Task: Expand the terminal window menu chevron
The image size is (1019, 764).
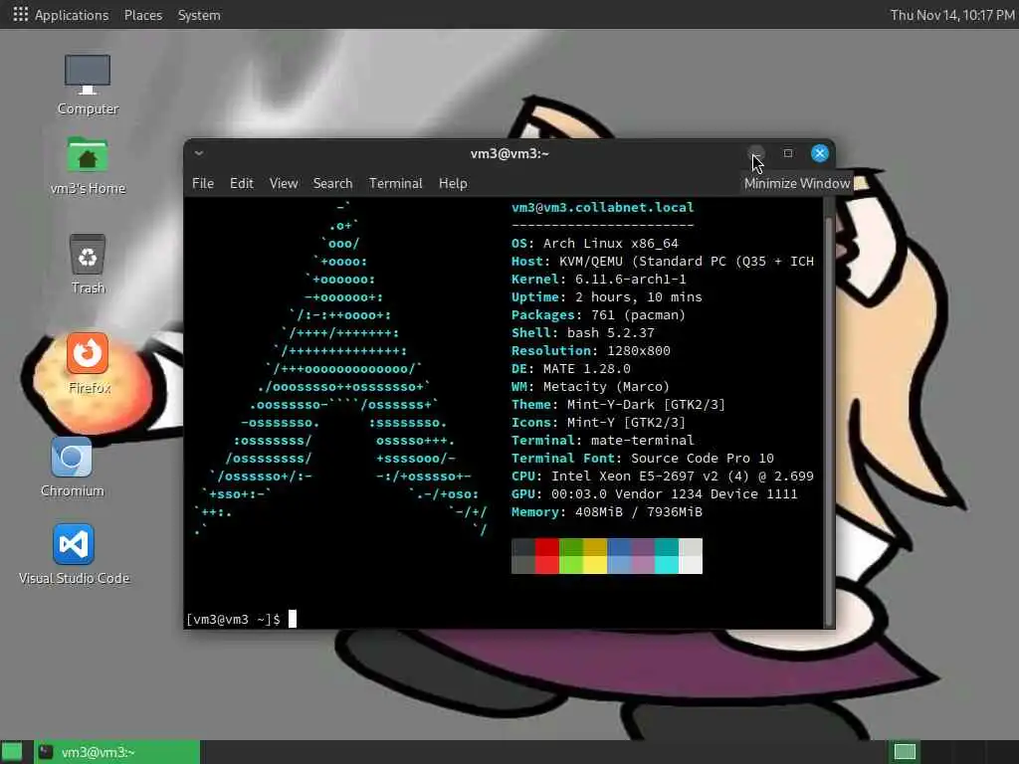Action: (199, 153)
